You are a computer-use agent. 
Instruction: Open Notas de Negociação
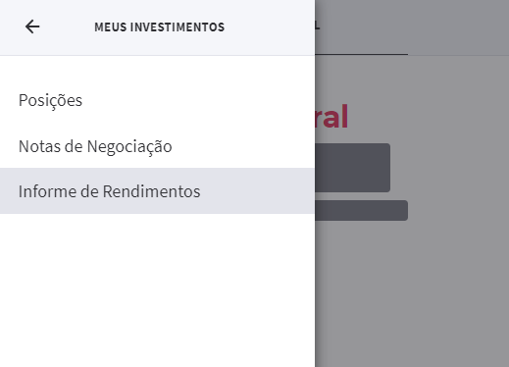point(95,146)
